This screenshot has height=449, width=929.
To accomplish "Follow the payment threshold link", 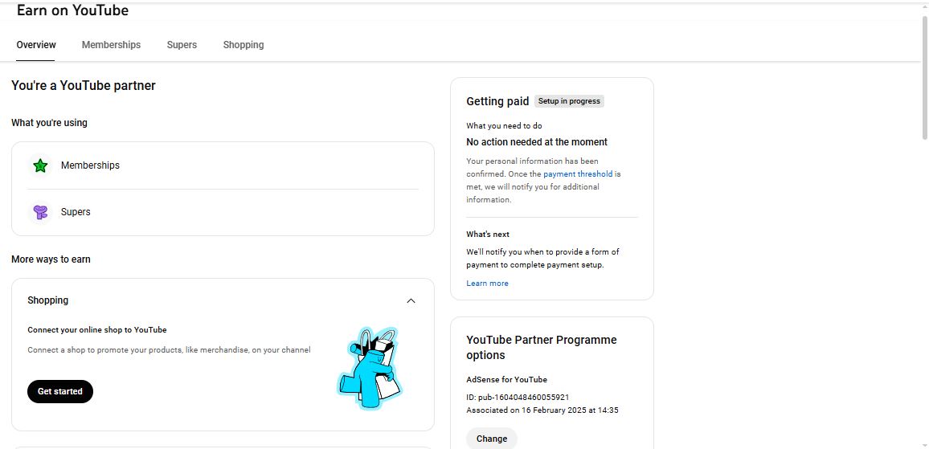I will tap(578, 173).
